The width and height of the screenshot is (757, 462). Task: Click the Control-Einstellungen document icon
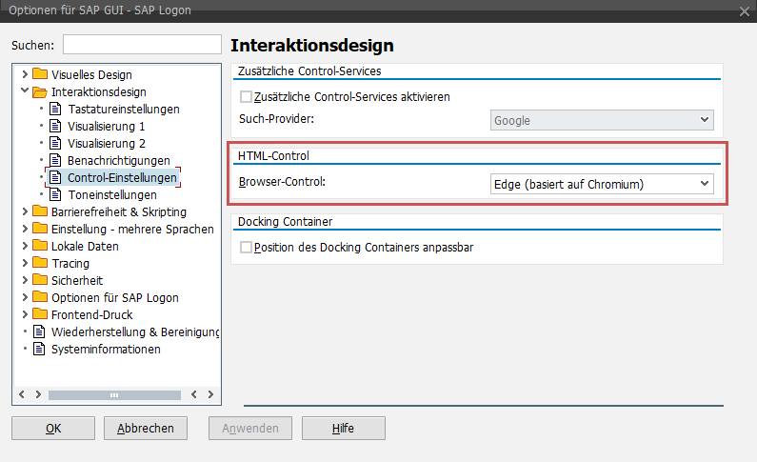click(55, 177)
